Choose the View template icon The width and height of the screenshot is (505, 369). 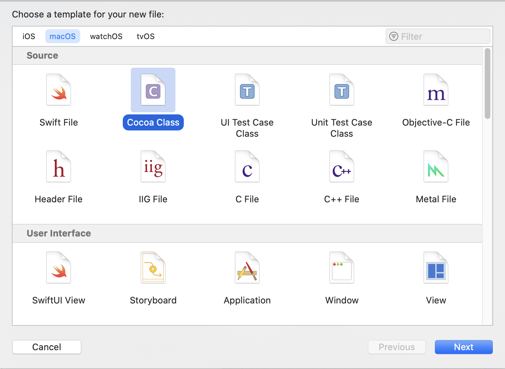point(436,268)
